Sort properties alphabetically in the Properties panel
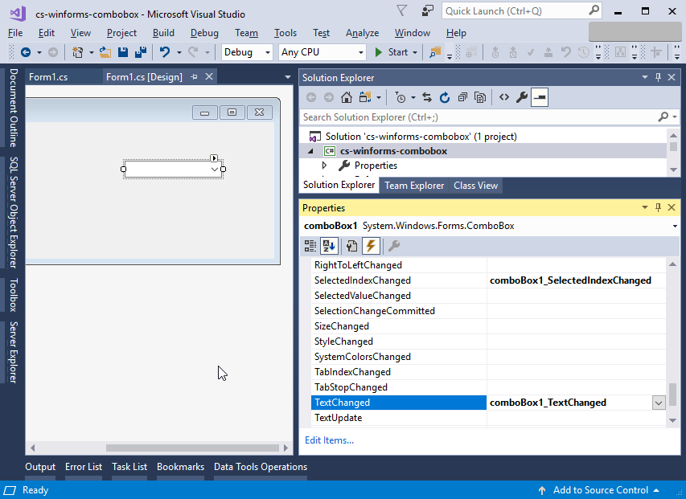The width and height of the screenshot is (686, 499). (329, 246)
